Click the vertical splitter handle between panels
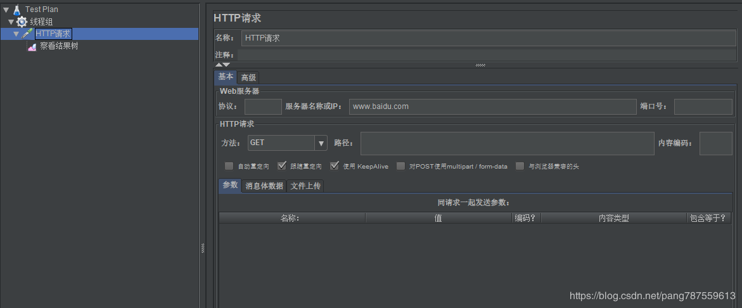This screenshot has height=308, width=742. pyautogui.click(x=203, y=247)
